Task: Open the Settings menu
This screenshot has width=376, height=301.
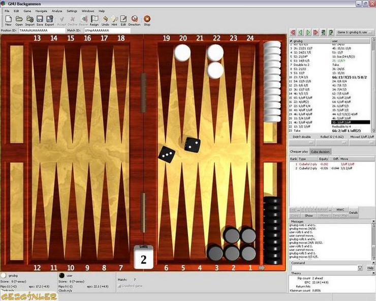Action: tap(72, 11)
